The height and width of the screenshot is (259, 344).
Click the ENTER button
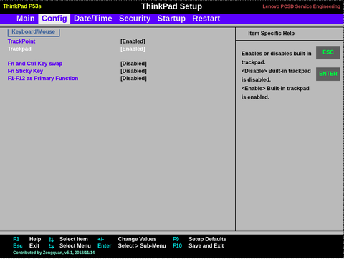coord(328,74)
